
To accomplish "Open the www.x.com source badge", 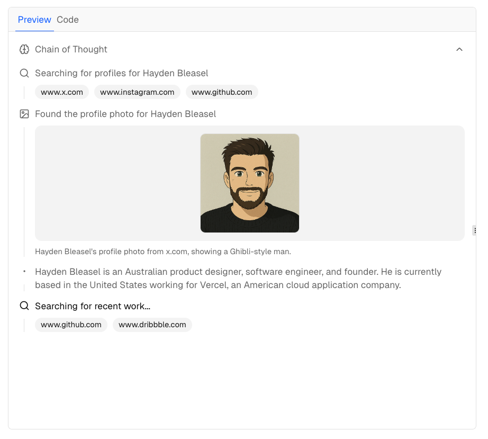I will [x=62, y=92].
